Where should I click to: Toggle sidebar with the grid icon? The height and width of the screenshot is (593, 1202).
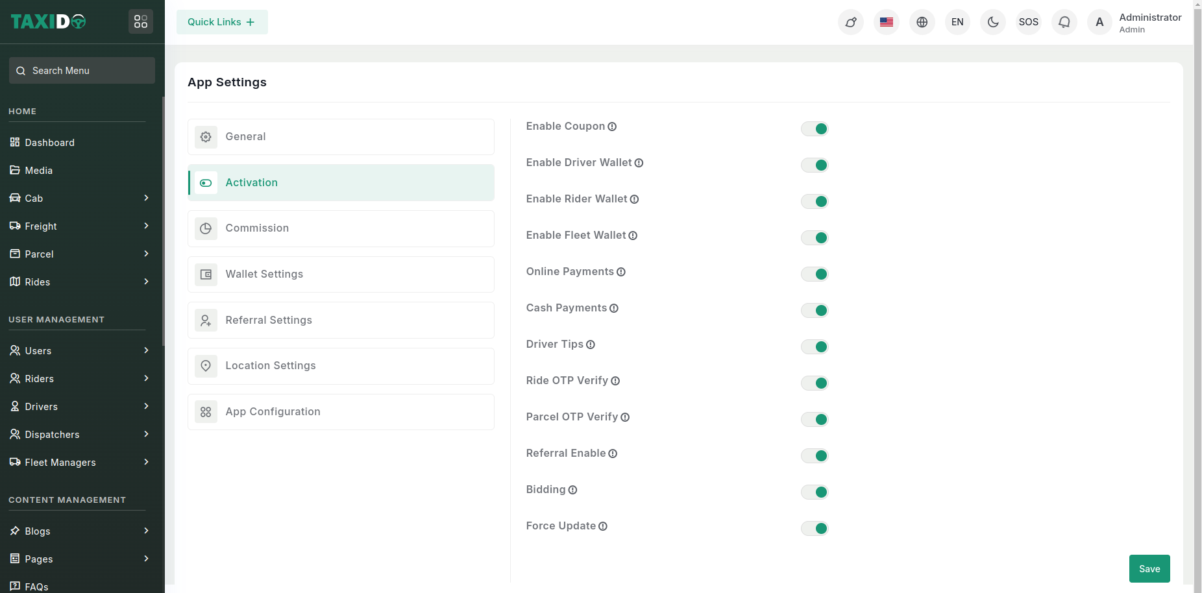click(141, 22)
